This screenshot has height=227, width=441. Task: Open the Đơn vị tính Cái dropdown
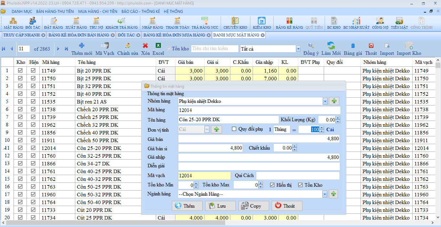(x=207, y=129)
